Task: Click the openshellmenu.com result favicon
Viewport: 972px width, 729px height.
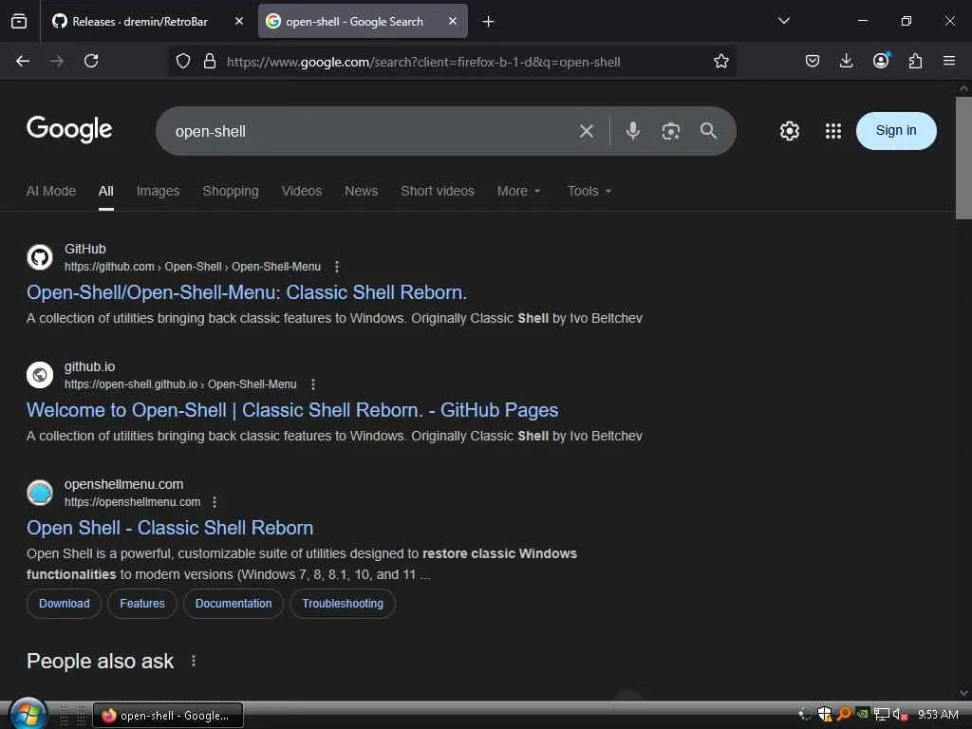Action: pos(40,493)
